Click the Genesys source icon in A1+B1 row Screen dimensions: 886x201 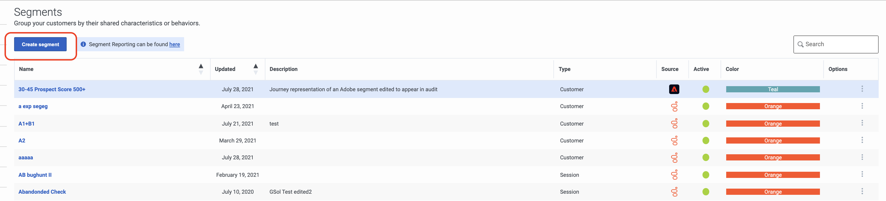(675, 124)
